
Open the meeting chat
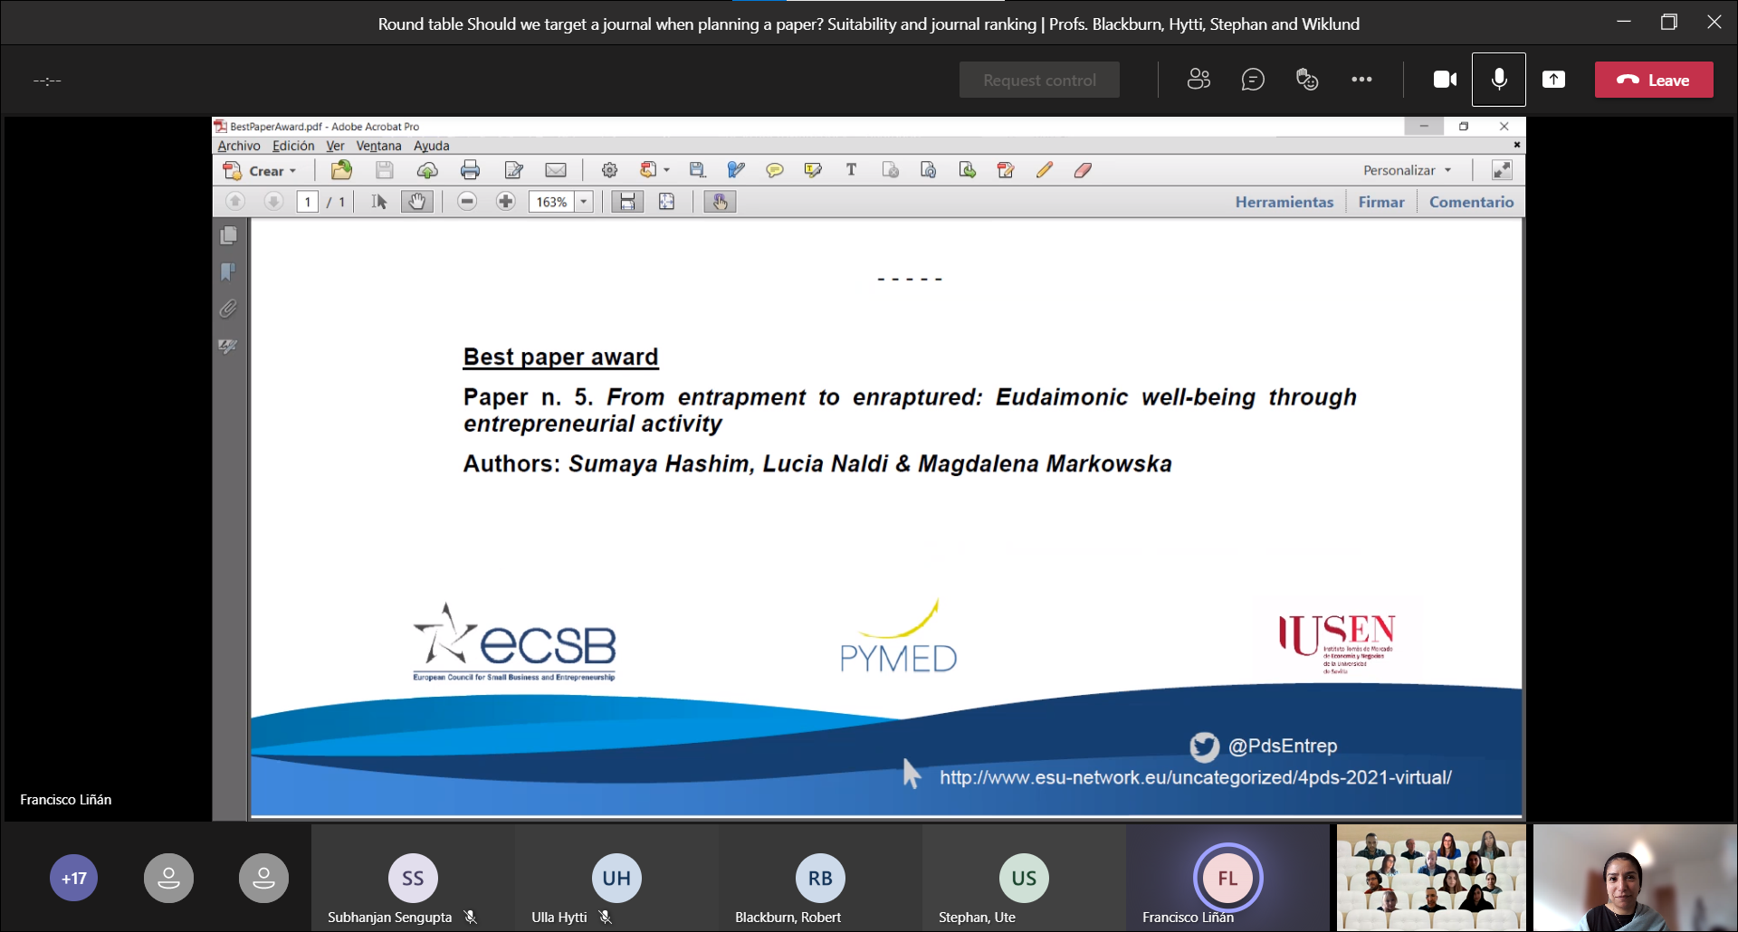click(1253, 80)
